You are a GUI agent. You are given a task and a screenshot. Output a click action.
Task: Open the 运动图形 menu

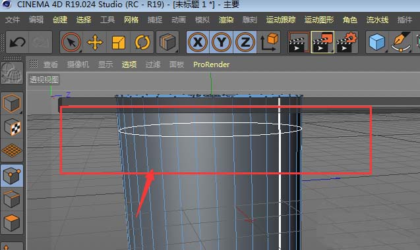(319, 20)
